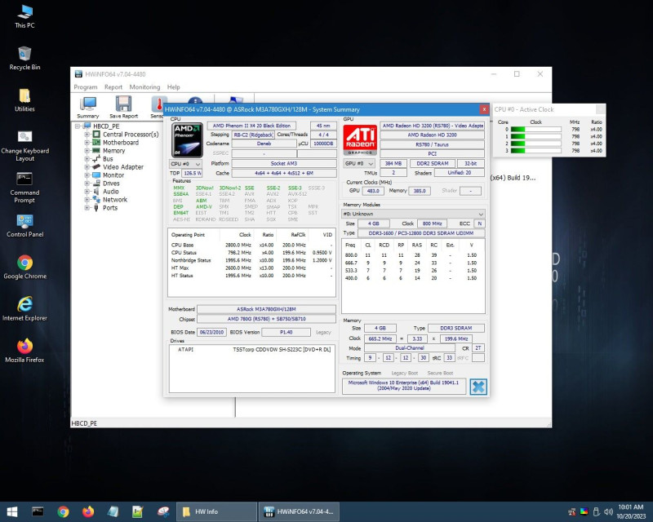Expand the Ports tree node

coord(87,208)
